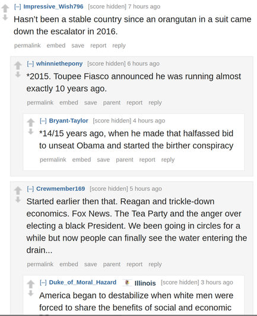Upvote whinniethepony's comment

(18, 65)
